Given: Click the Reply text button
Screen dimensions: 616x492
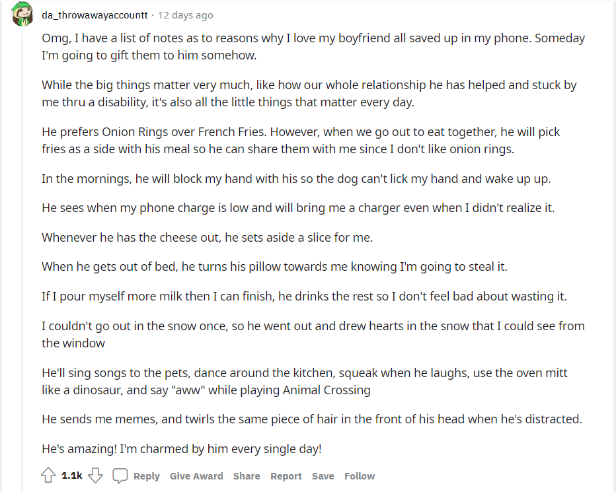Looking at the screenshot, I should (146, 476).
